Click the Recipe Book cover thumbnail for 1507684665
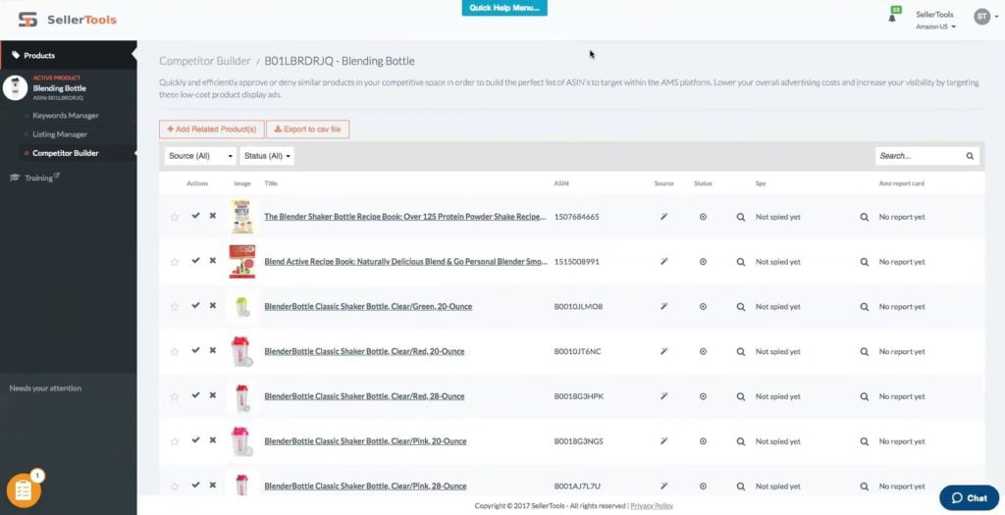The height and width of the screenshot is (515, 1005). tap(242, 217)
